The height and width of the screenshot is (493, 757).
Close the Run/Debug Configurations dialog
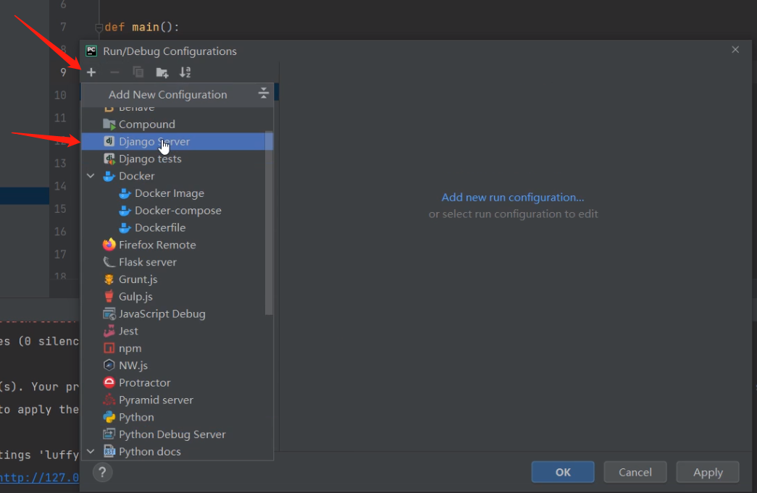735,50
